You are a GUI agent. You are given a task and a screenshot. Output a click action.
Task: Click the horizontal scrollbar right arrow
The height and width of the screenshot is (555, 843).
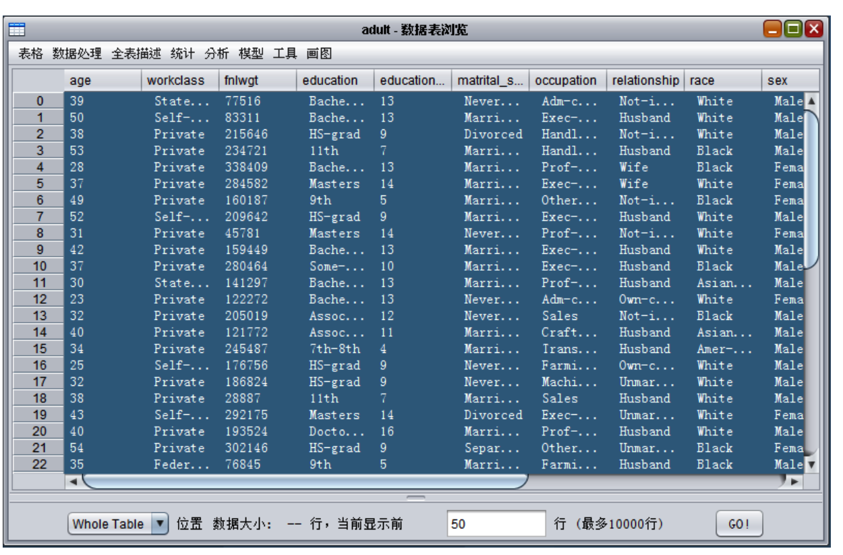coord(795,482)
